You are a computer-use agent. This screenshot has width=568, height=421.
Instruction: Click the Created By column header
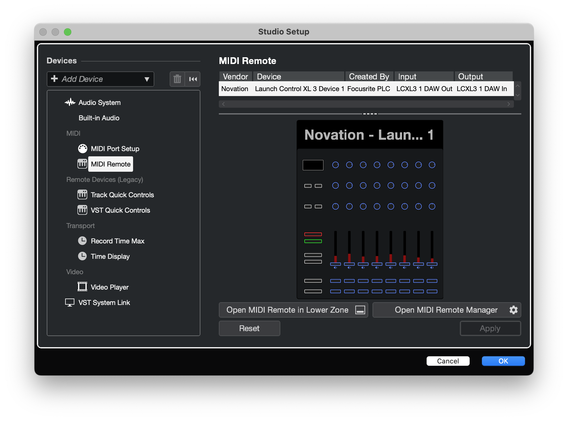click(x=369, y=76)
